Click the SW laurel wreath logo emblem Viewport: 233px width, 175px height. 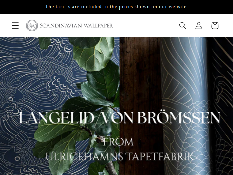(32, 26)
